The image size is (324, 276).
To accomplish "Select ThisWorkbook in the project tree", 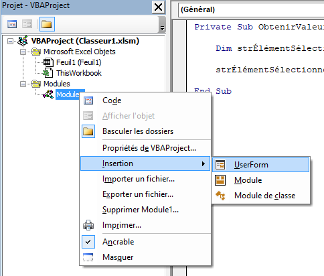I will tap(79, 73).
